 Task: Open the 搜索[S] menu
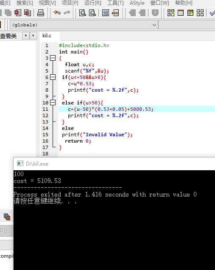[x=25, y=3]
